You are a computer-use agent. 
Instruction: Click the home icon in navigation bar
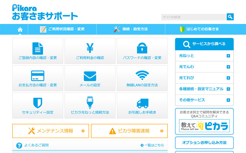20,29
